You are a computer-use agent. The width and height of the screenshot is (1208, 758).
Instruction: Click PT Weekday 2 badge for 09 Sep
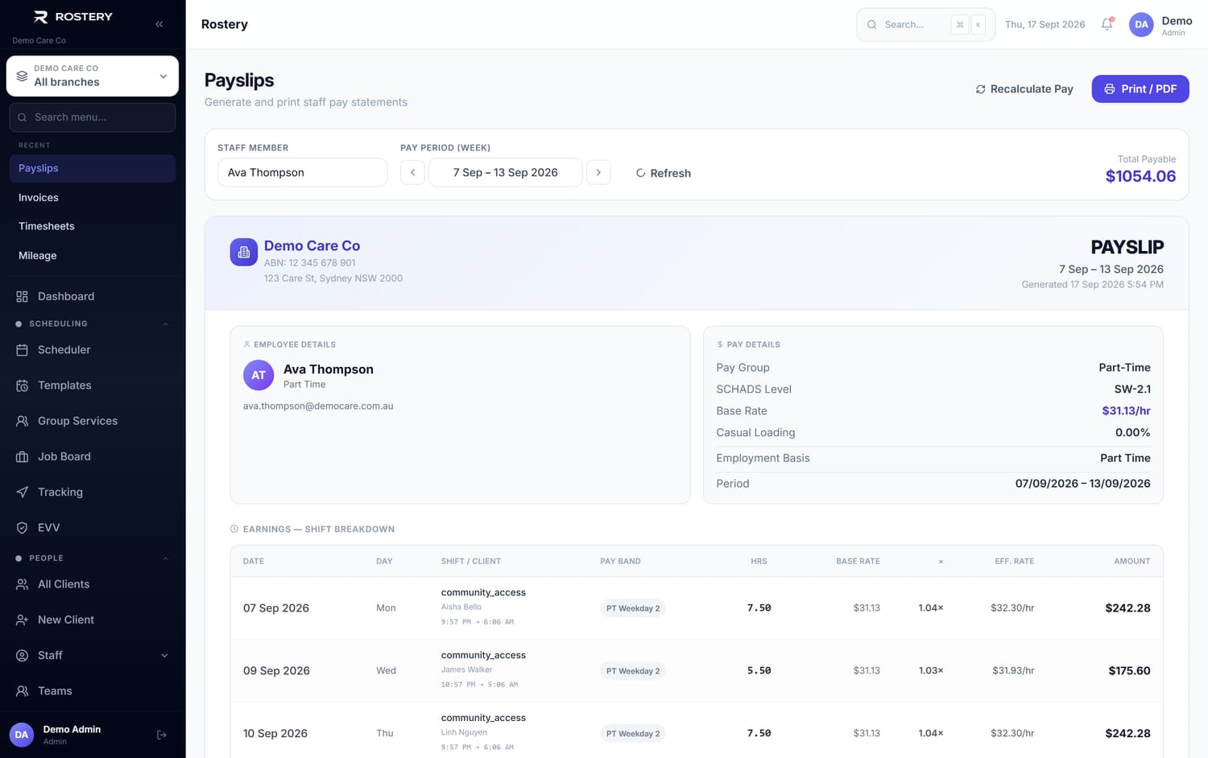[x=633, y=671]
